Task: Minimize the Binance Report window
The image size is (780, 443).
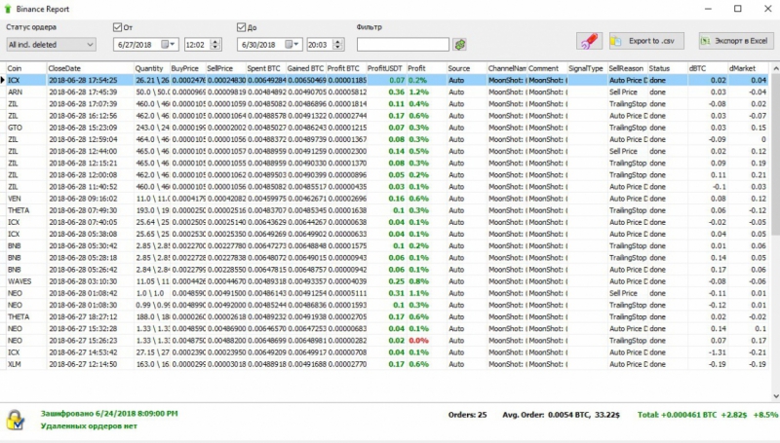Action: click(x=708, y=9)
